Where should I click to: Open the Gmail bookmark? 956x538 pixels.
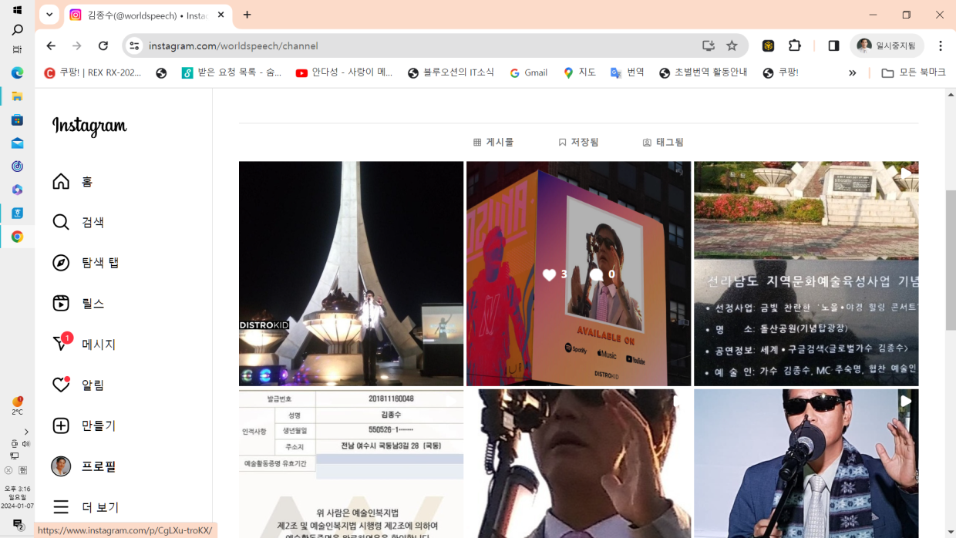(x=529, y=72)
